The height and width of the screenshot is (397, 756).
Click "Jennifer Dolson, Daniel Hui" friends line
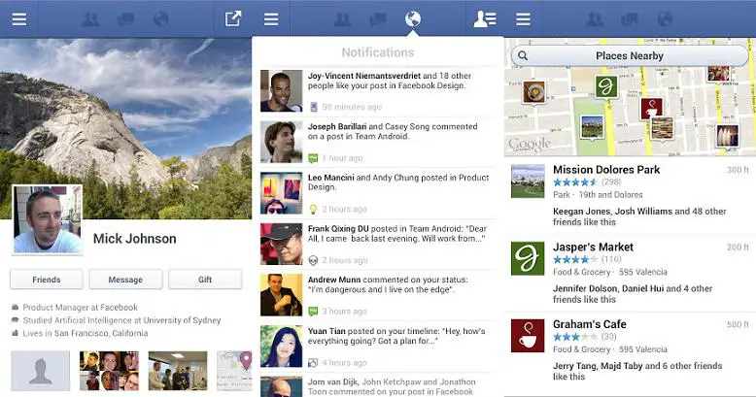pos(633,294)
